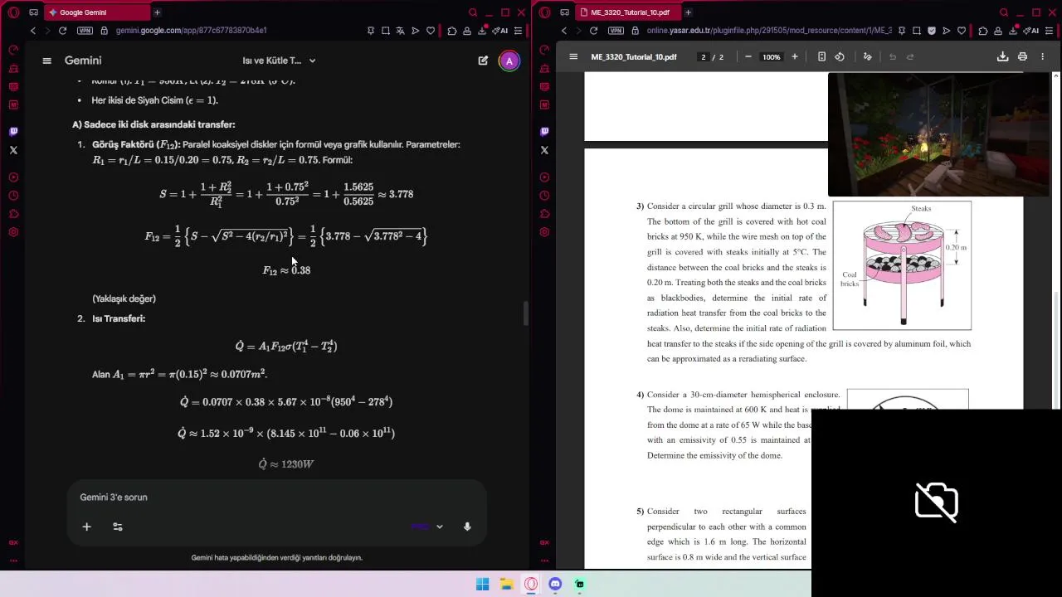Image resolution: width=1062 pixels, height=597 pixels.
Task: Select the Google Gemini tab
Action: point(96,12)
